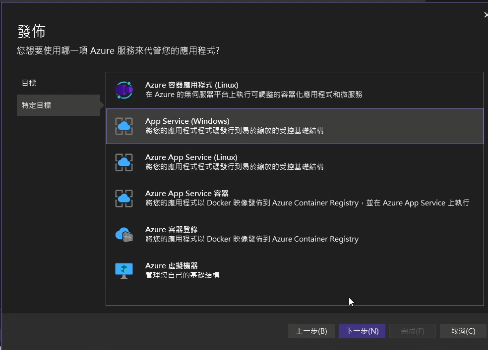The height and width of the screenshot is (350, 488).
Task: Click the Azure 容器應用程式 (Linux) icon
Action: click(124, 90)
